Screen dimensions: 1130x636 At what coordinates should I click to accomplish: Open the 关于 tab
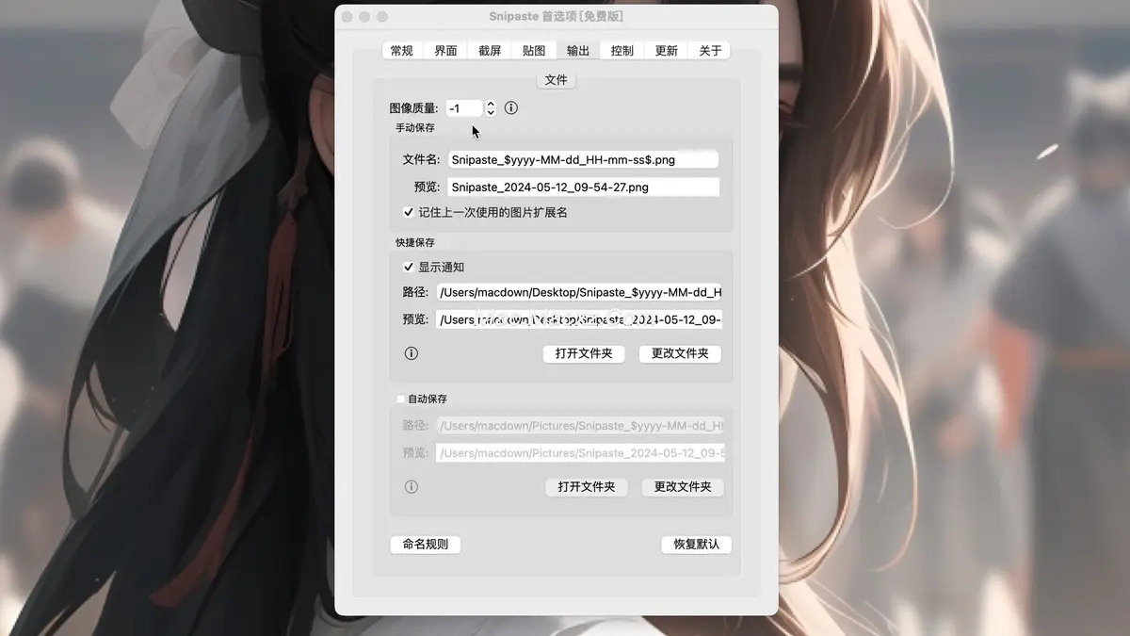tap(709, 50)
